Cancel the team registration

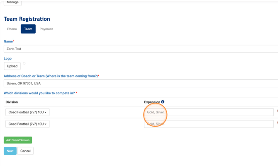25,151
